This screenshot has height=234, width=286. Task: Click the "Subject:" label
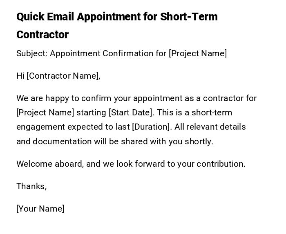pyautogui.click(x=32, y=53)
